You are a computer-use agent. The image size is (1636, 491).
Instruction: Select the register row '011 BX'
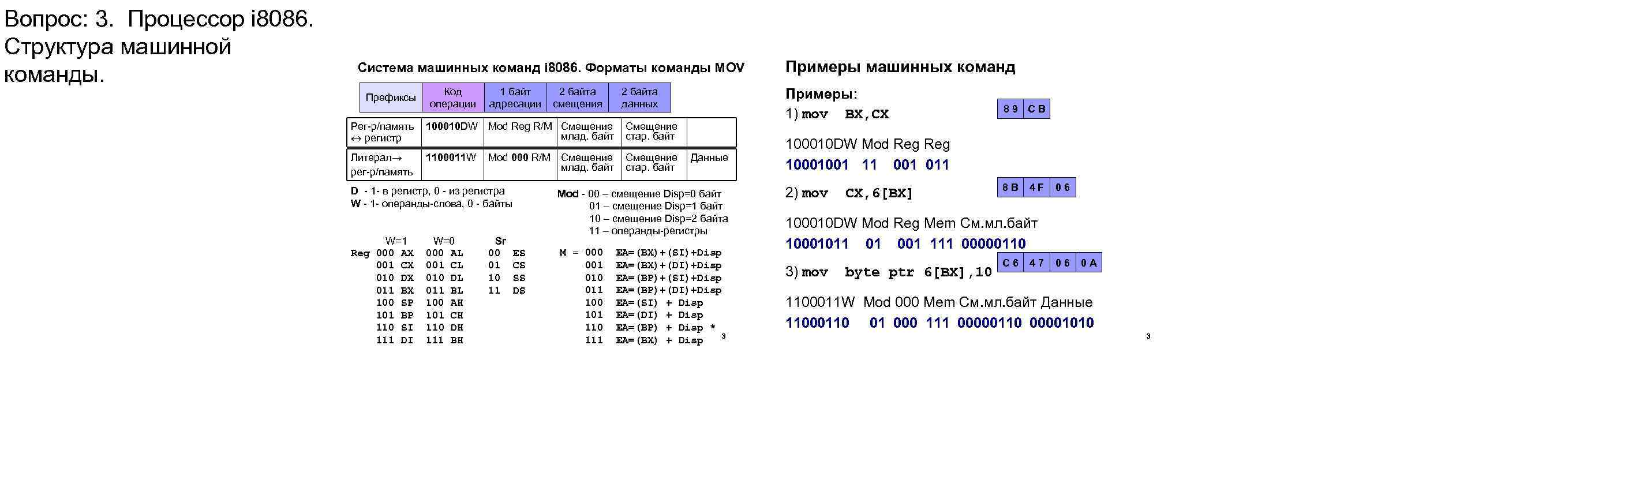[394, 290]
